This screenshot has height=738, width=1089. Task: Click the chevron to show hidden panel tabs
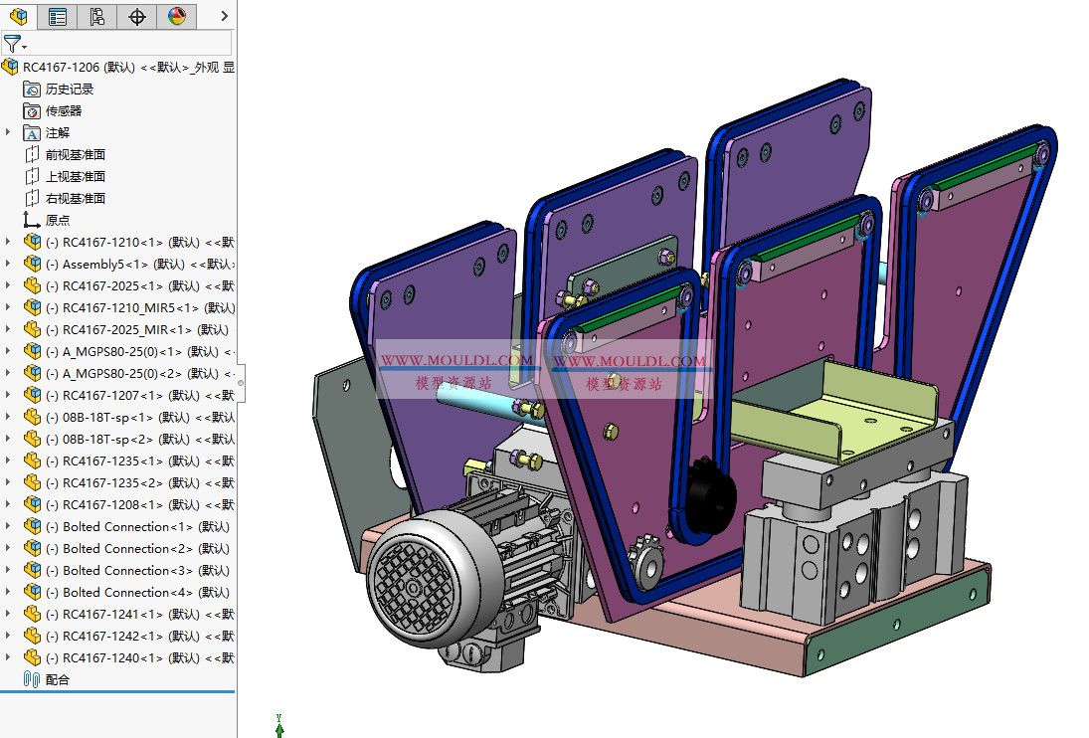point(223,16)
